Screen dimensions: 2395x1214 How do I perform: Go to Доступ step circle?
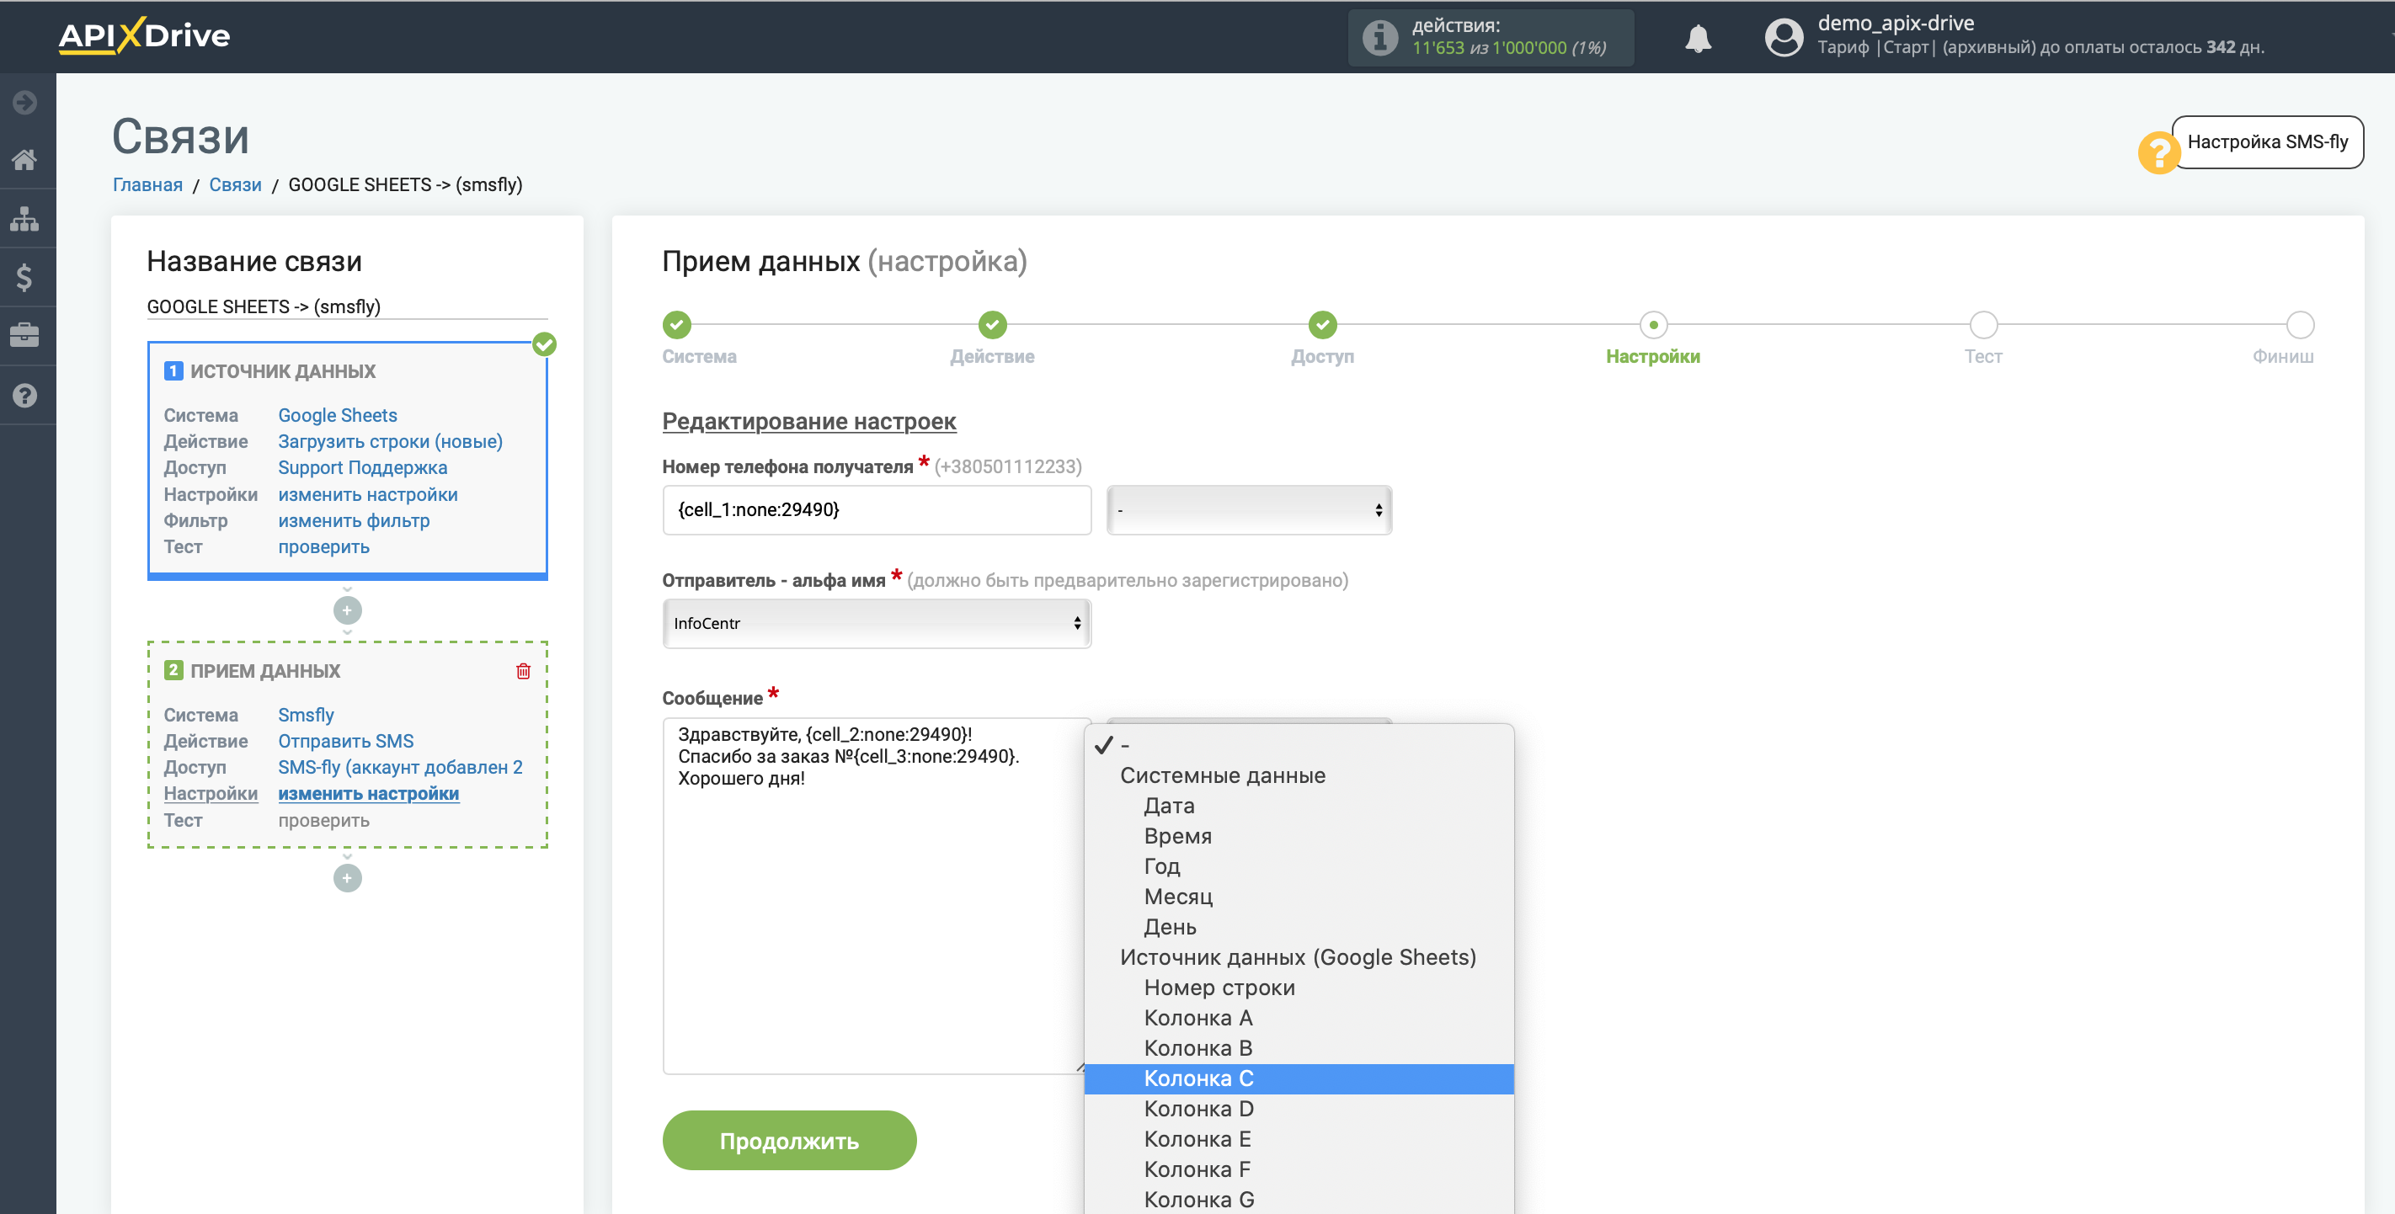point(1322,324)
